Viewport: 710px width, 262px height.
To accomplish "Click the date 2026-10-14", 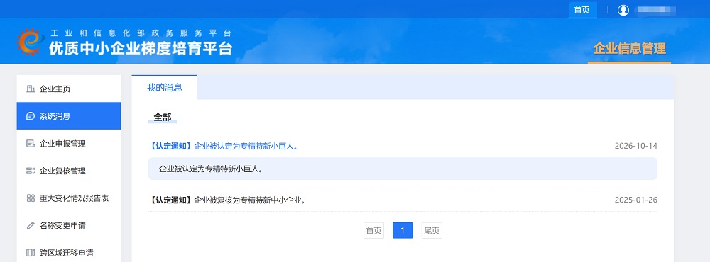I will [x=635, y=146].
